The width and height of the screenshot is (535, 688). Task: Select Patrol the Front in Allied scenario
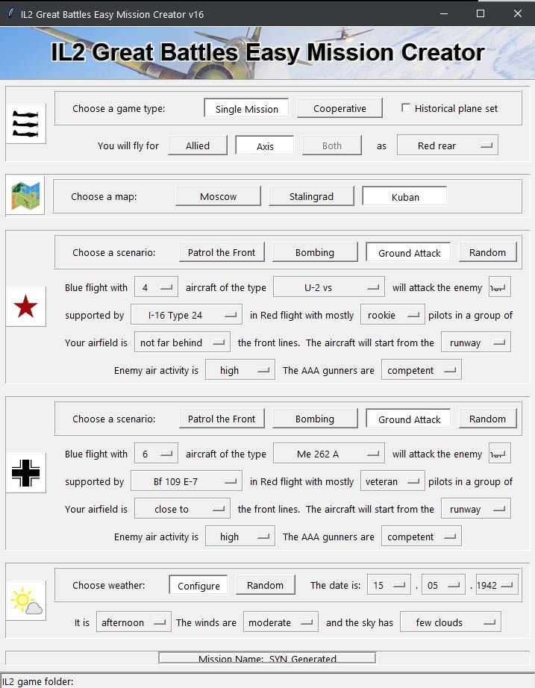pos(222,252)
